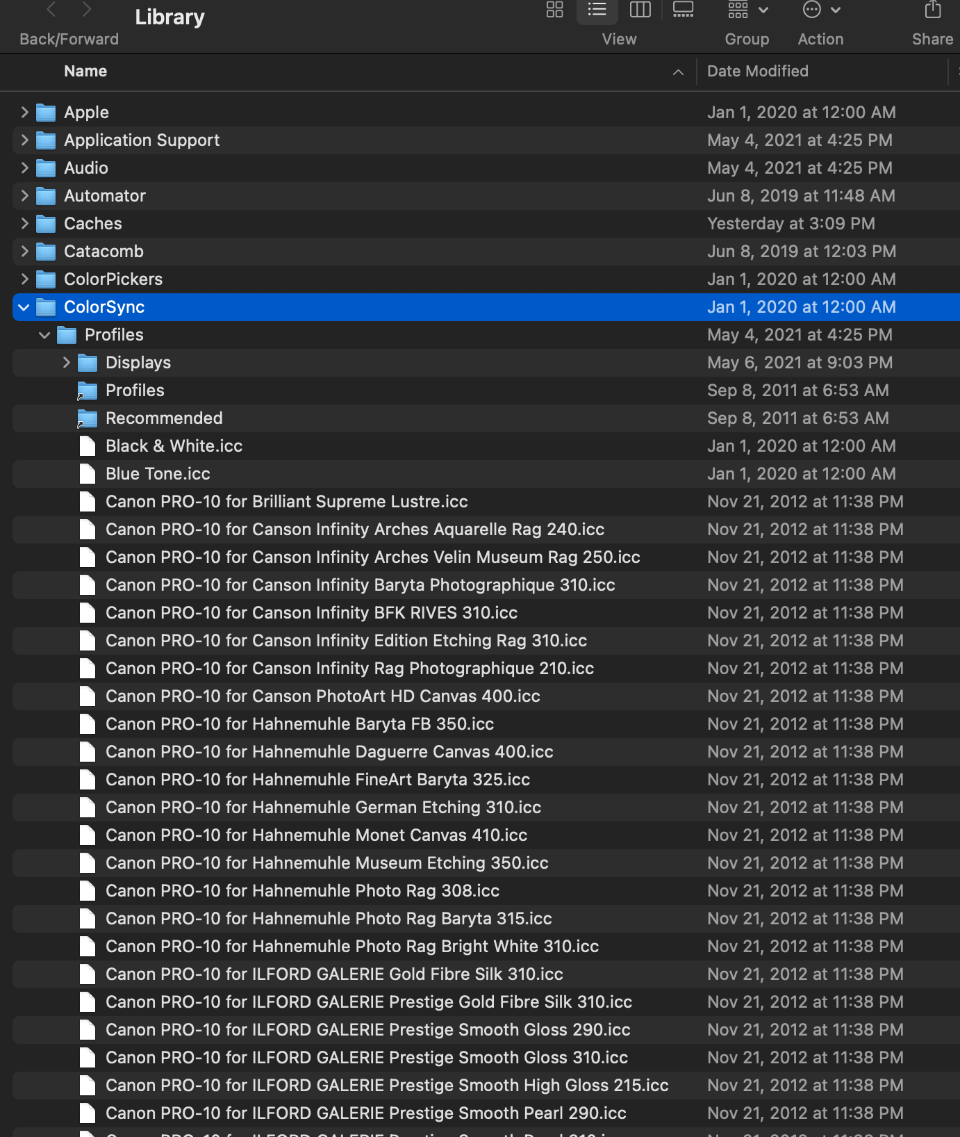Expand the Application Support folder
Viewport: 960px width, 1137px height.
point(25,140)
